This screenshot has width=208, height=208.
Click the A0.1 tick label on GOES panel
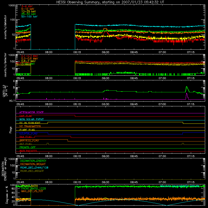(x=12, y=101)
